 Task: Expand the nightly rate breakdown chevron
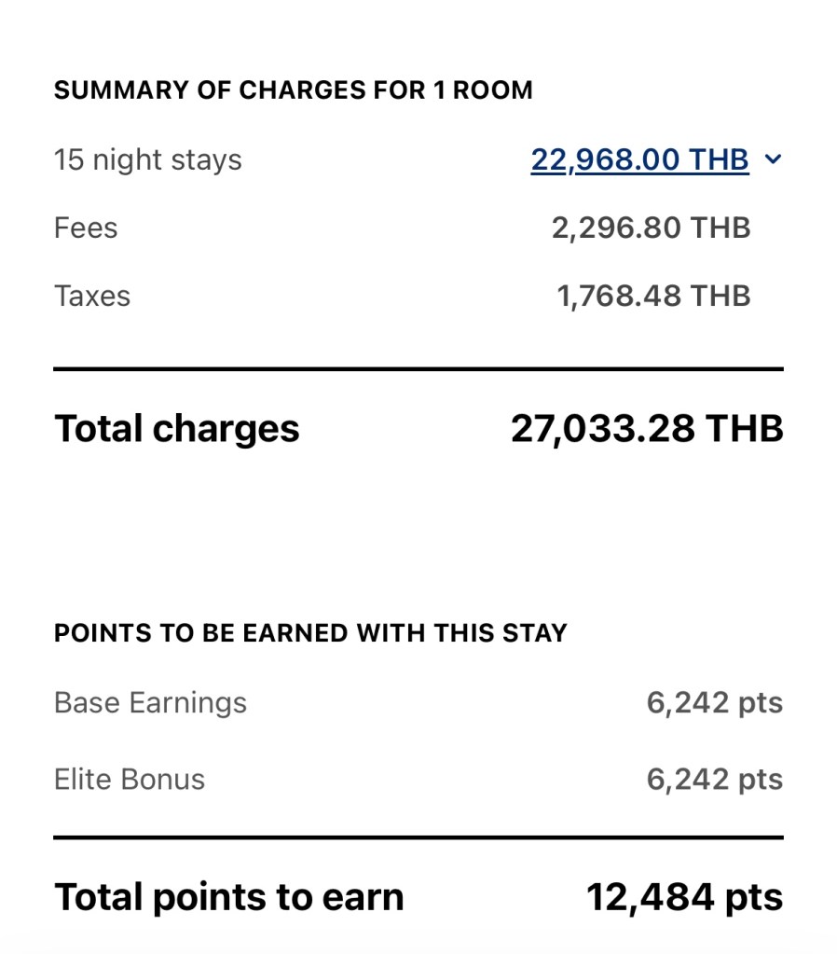pos(772,159)
